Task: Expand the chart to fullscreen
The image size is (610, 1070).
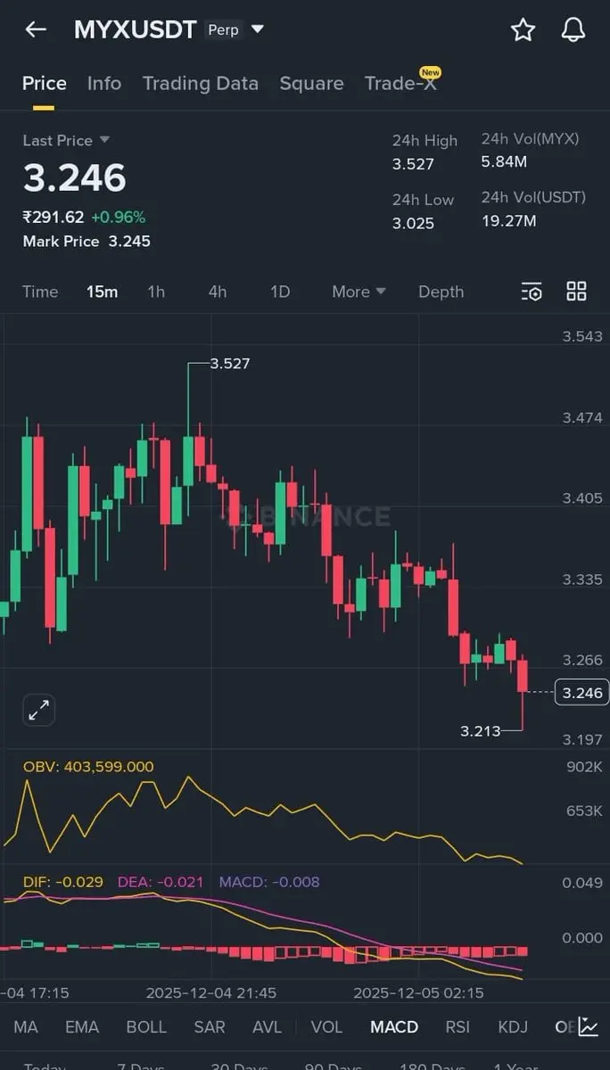Action: (x=38, y=710)
